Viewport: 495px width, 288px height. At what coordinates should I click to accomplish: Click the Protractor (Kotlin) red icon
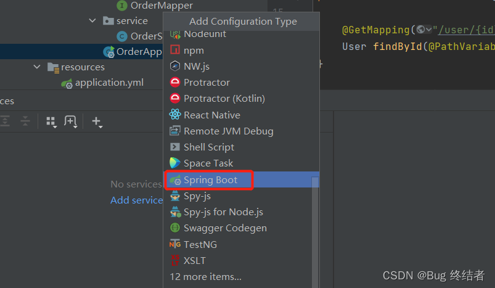175,98
